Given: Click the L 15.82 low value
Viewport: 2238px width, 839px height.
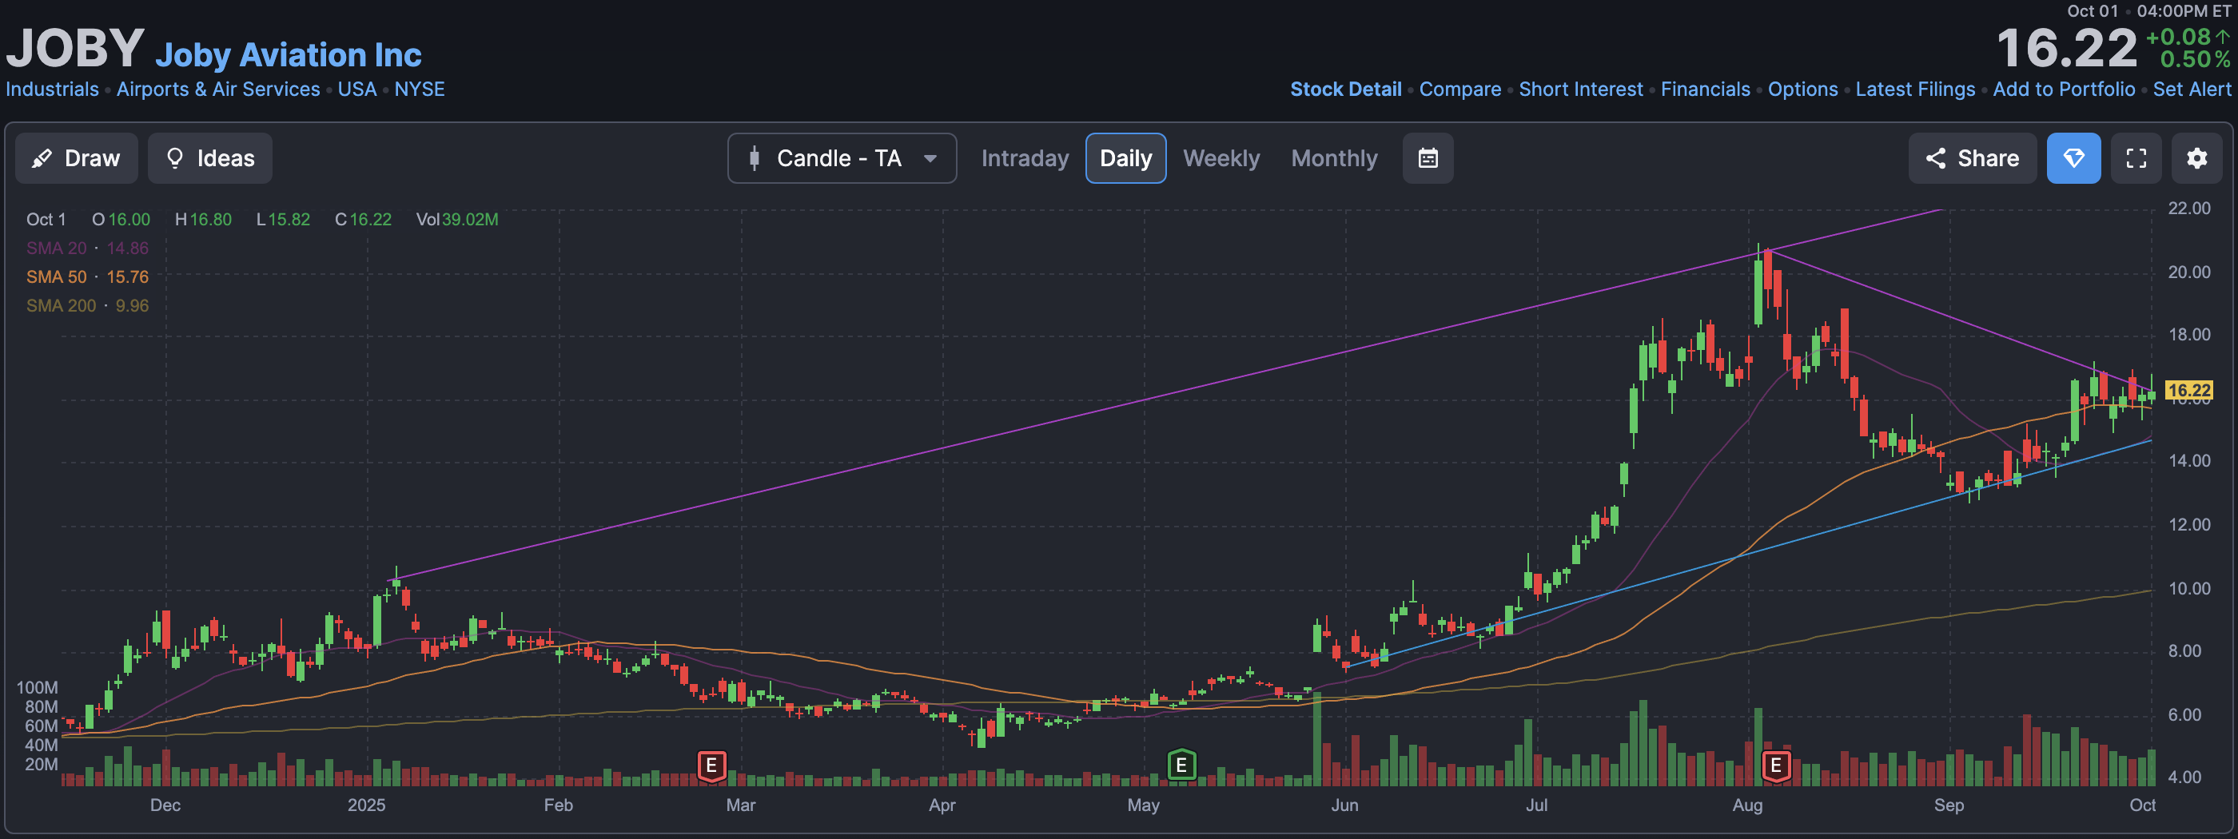Looking at the screenshot, I should pyautogui.click(x=282, y=220).
